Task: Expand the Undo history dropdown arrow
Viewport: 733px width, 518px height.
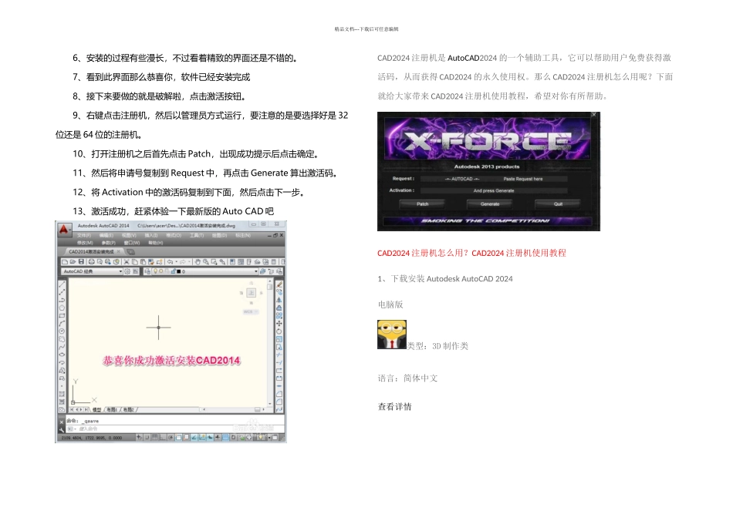Action: (176, 261)
